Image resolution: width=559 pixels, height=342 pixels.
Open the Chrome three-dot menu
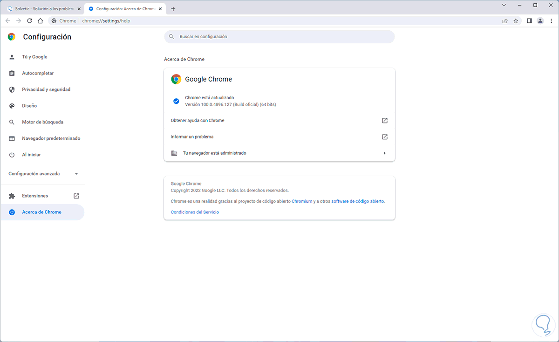tap(551, 21)
